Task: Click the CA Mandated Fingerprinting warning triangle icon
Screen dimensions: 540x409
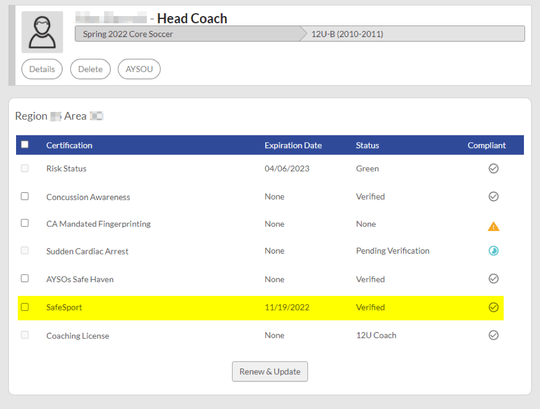Action: click(493, 226)
